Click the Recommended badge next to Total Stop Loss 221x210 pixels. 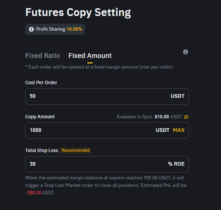click(76, 150)
